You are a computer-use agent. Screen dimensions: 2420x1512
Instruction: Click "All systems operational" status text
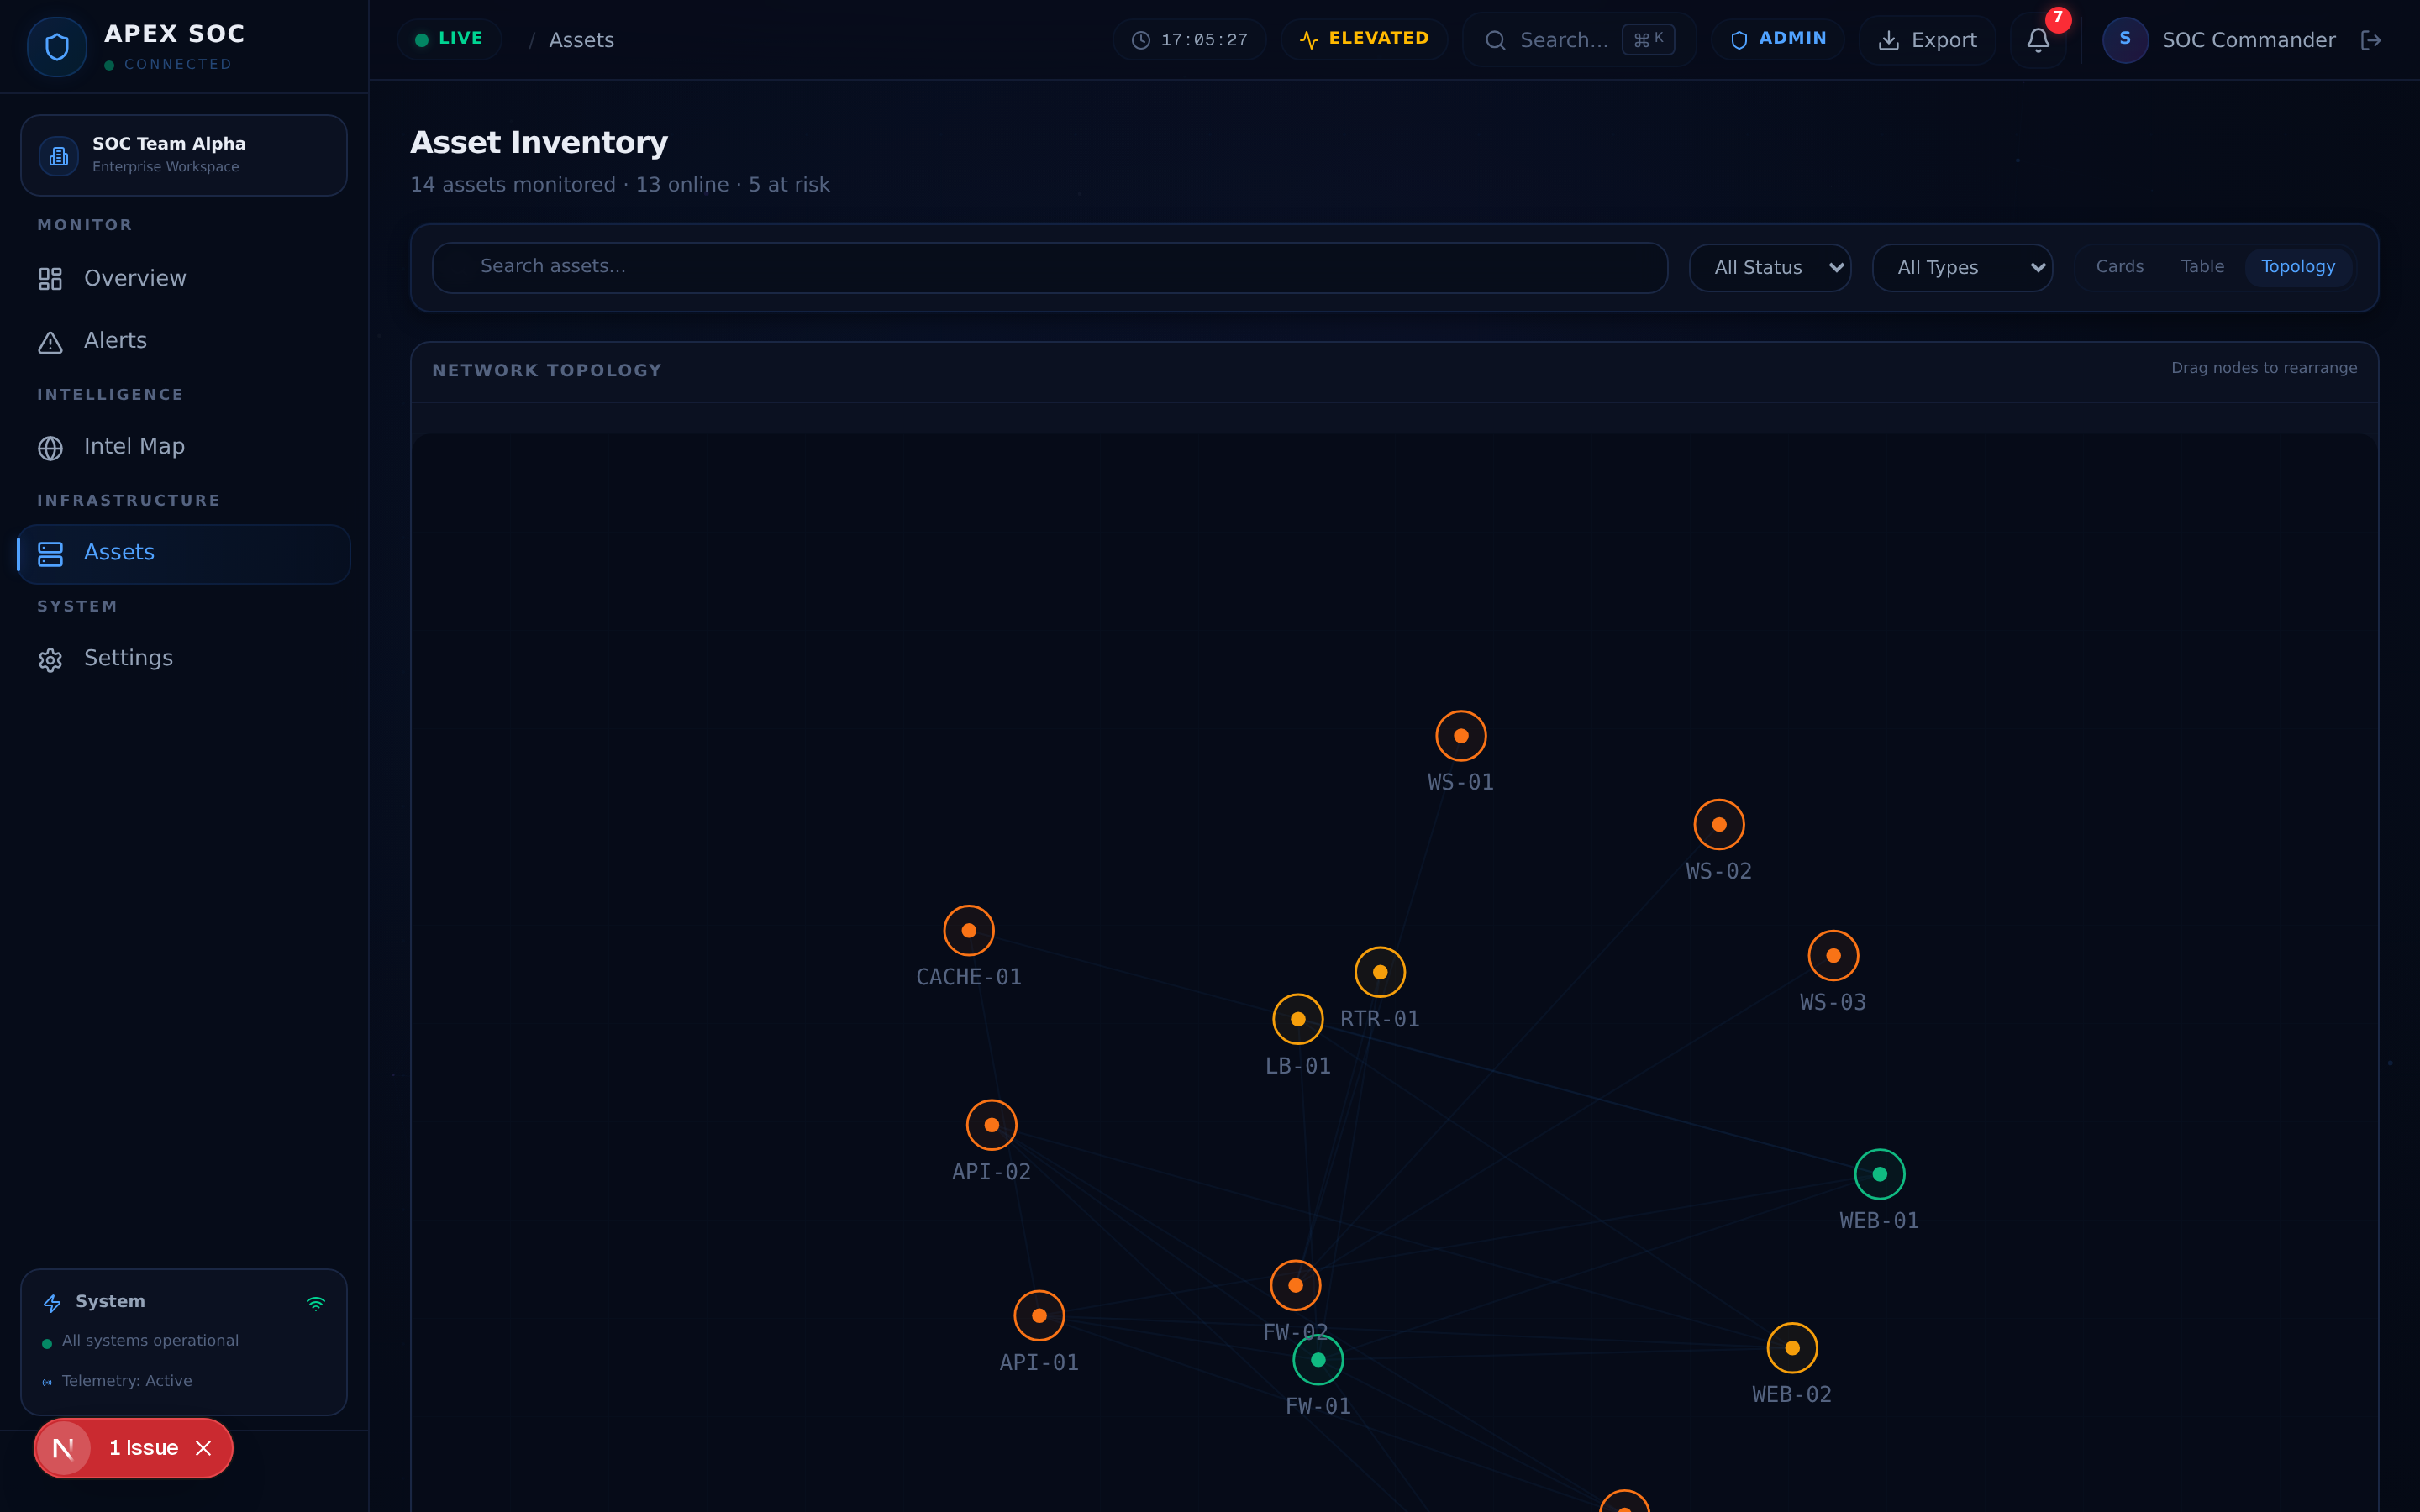[150, 1341]
